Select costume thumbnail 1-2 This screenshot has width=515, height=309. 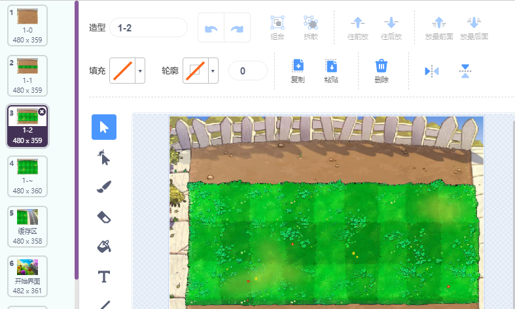tap(27, 126)
